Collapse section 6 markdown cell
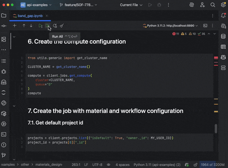Screen dimensions: 228x168 (14, 37)
